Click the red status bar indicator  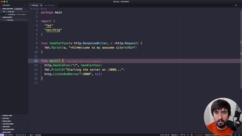tap(199, 135)
